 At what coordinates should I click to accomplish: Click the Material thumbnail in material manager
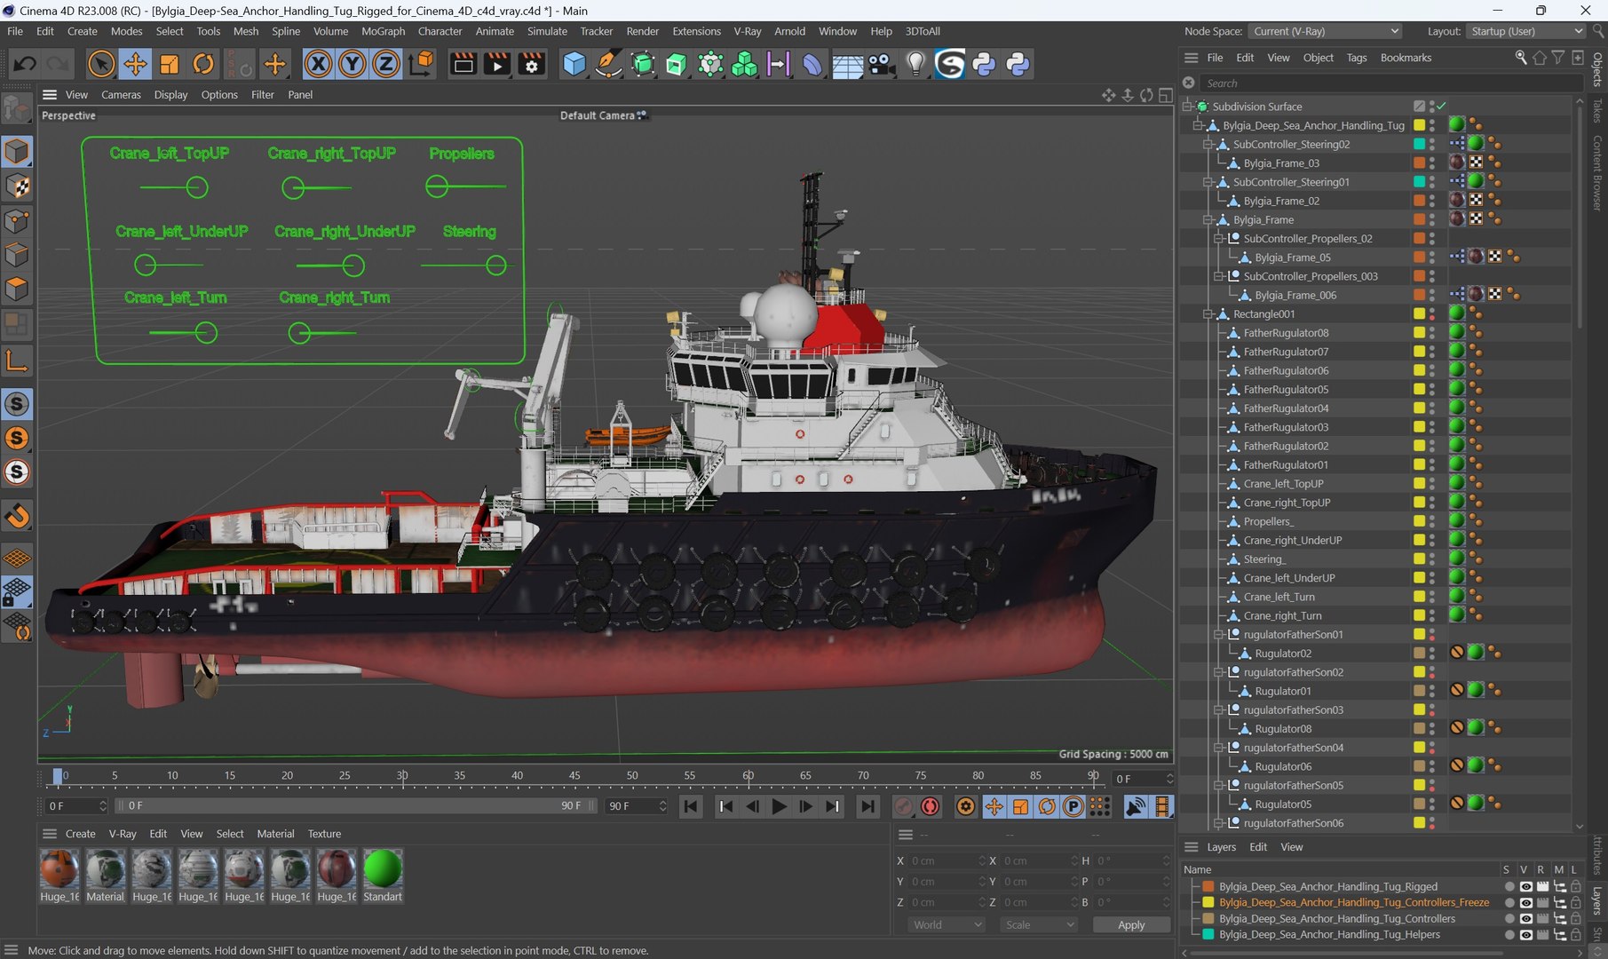(105, 868)
